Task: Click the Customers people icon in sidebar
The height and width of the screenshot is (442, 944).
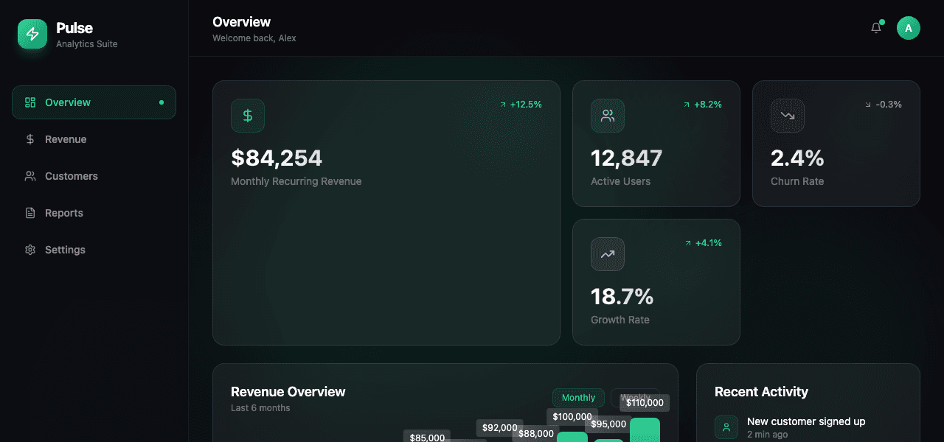Action: (30, 176)
